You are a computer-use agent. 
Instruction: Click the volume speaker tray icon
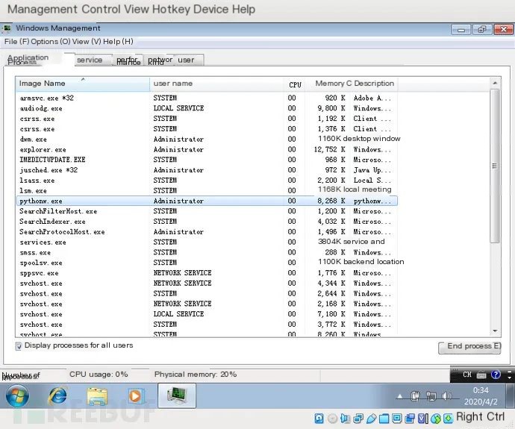[x=446, y=396]
